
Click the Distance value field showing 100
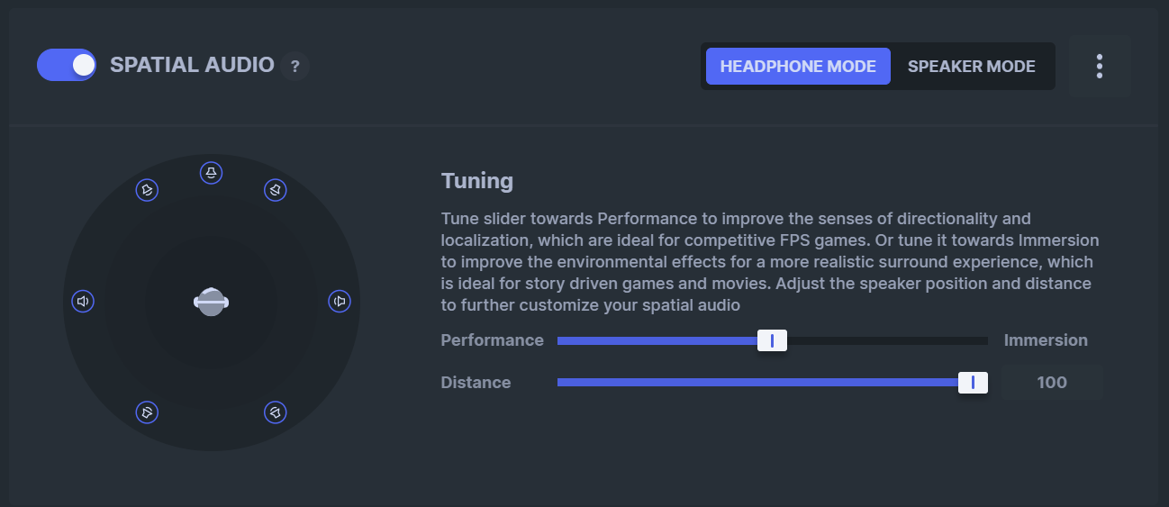(1052, 383)
